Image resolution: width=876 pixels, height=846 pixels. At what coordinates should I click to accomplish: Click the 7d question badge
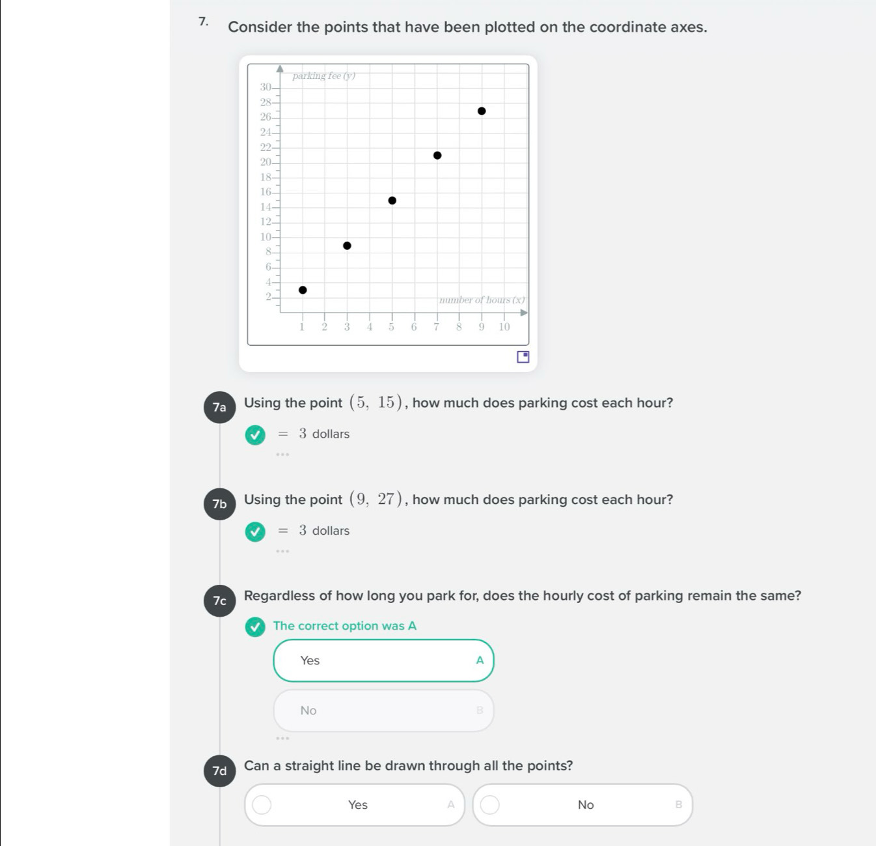(x=219, y=771)
